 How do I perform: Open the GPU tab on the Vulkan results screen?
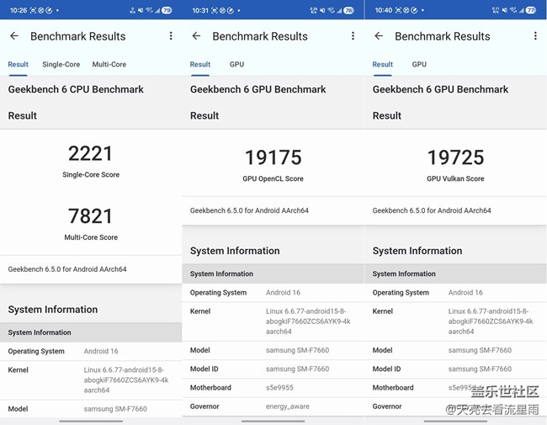pos(419,64)
